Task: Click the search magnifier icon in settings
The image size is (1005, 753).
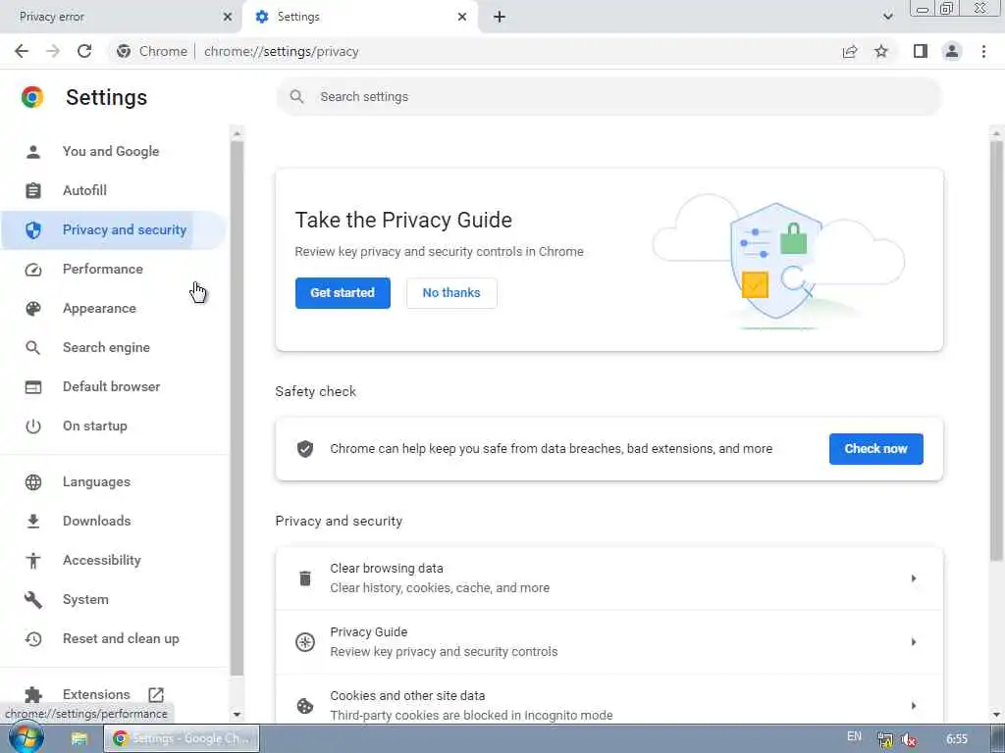Action: [296, 97]
